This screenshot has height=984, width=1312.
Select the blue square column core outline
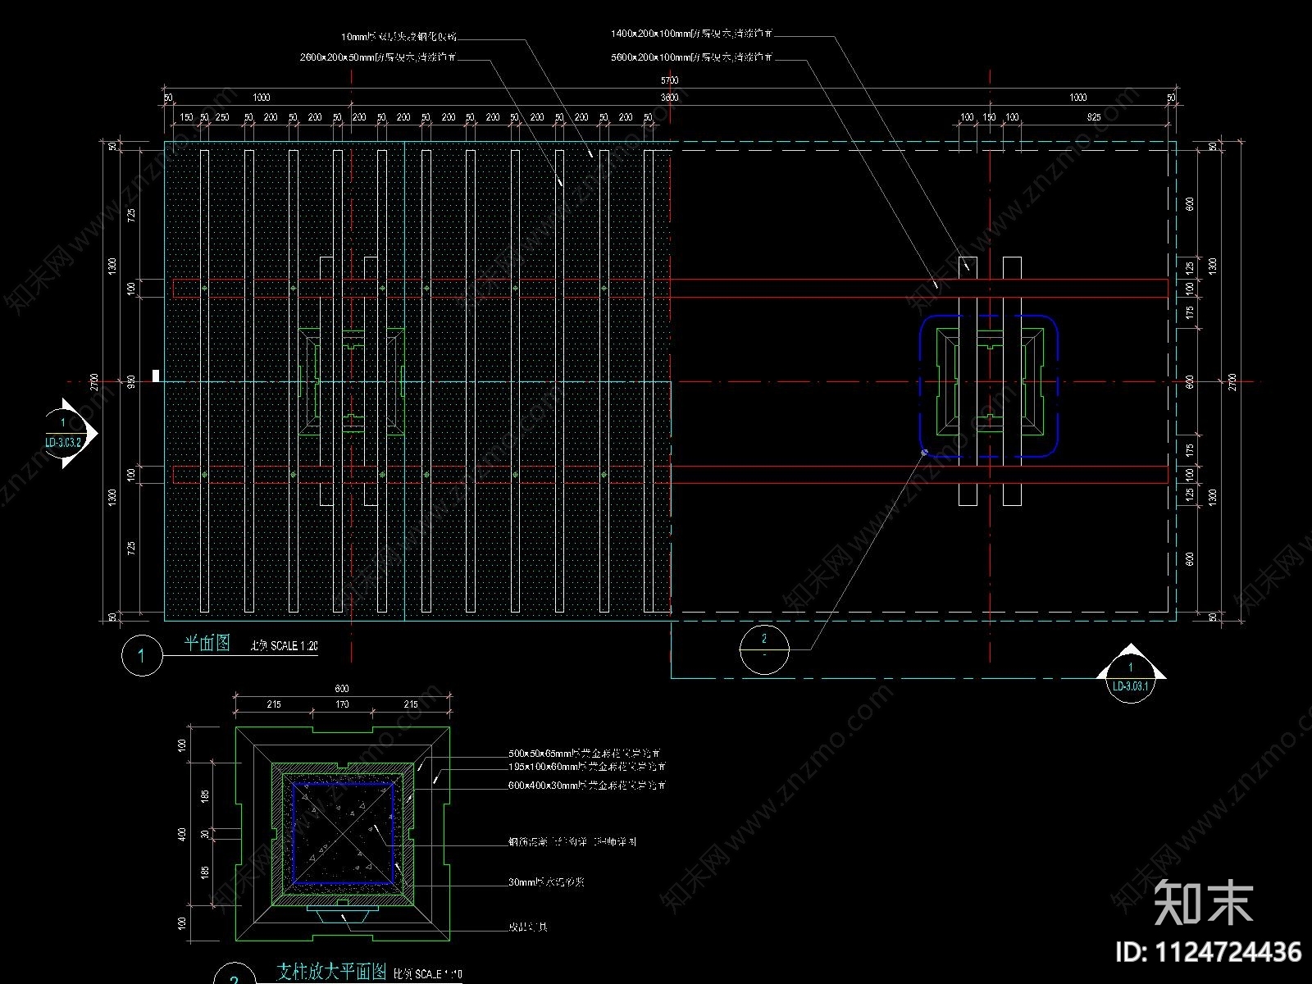pyautogui.click(x=343, y=833)
